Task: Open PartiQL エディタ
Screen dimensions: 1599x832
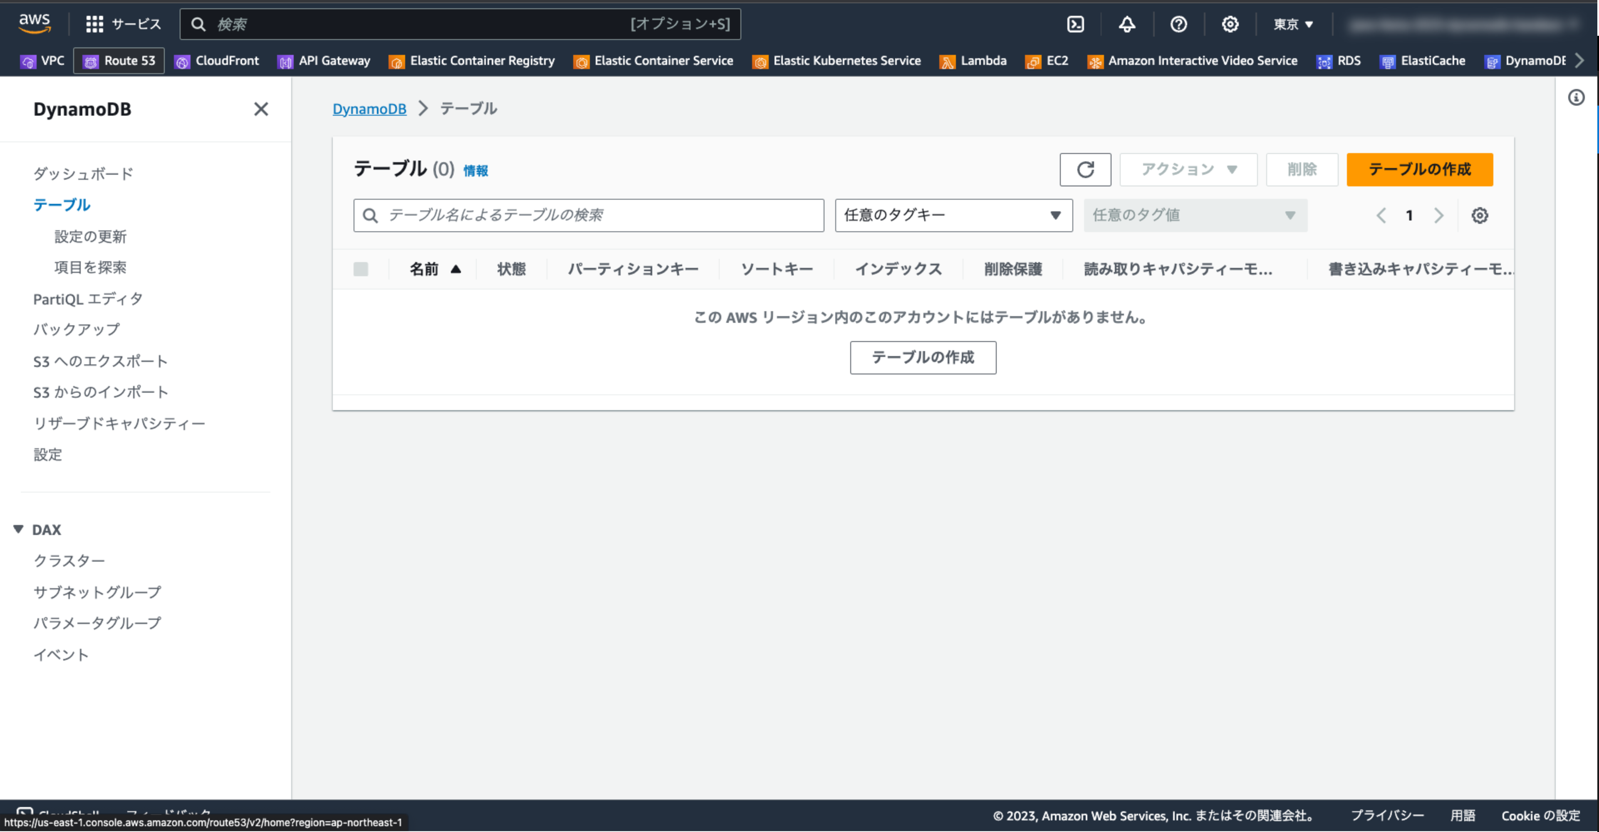Action: (88, 299)
